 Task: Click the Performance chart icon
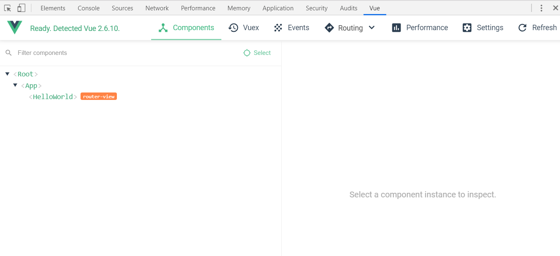(x=396, y=28)
